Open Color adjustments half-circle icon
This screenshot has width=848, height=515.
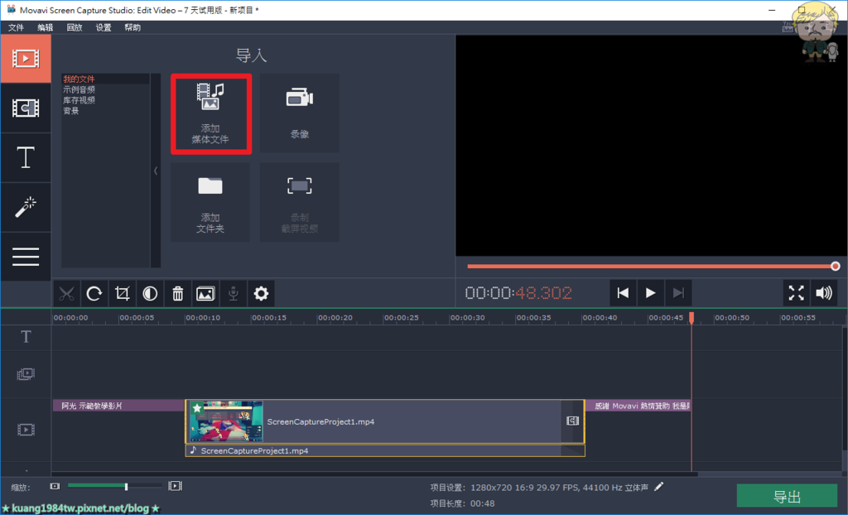pyautogui.click(x=150, y=294)
